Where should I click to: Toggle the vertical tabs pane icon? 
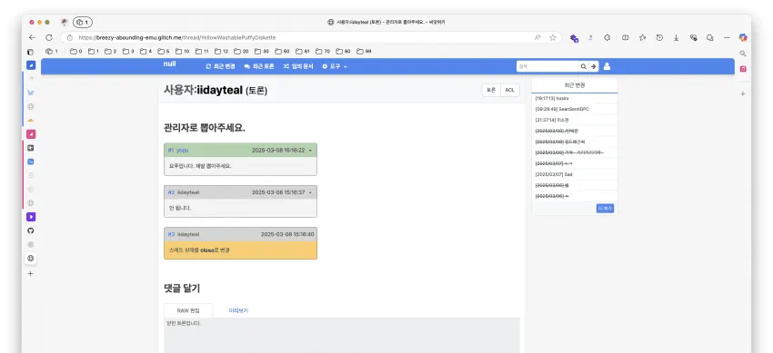point(31,52)
